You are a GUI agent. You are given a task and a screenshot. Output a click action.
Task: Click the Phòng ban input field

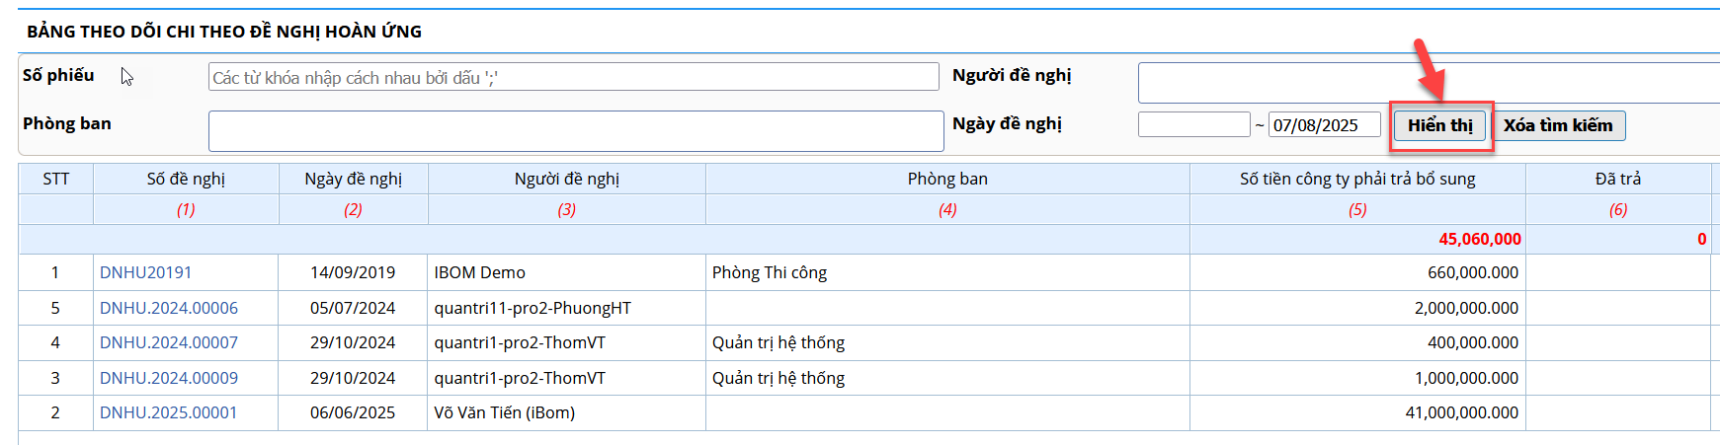tap(576, 131)
